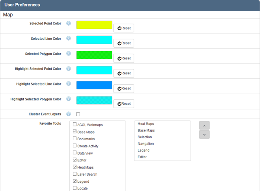This screenshot has width=260, height=191.
Task: Select Heat Maps in the favorites order list
Action: [x=146, y=124]
